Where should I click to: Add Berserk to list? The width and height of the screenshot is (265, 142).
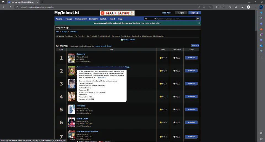(x=191, y=58)
